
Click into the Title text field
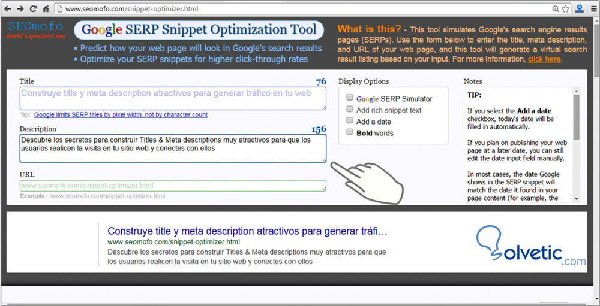(x=173, y=99)
